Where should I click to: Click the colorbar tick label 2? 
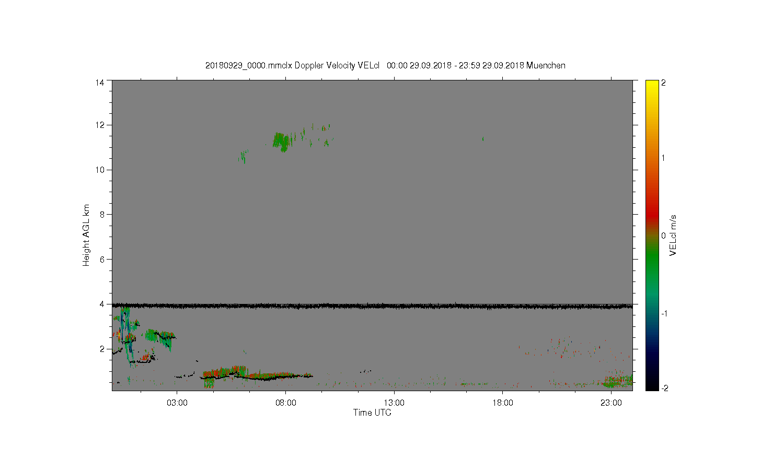click(664, 83)
